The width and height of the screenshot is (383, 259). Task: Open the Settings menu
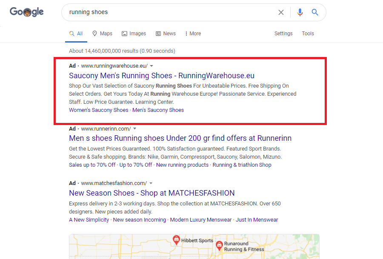click(x=283, y=34)
